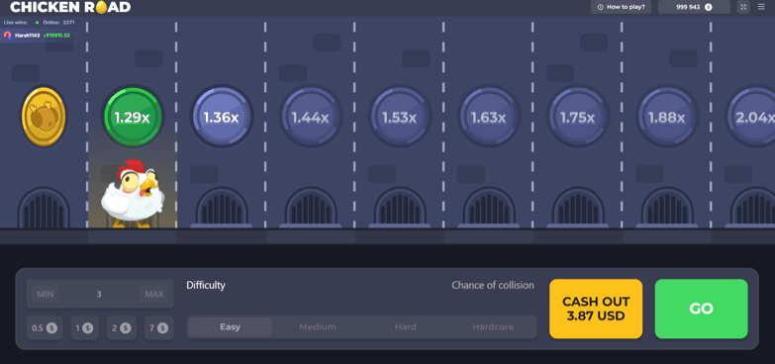Click the white chicken character

pyautogui.click(x=133, y=194)
